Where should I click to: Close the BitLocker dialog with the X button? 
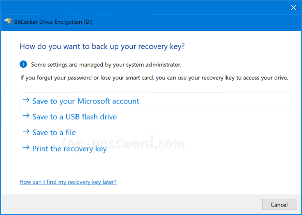click(x=293, y=7)
